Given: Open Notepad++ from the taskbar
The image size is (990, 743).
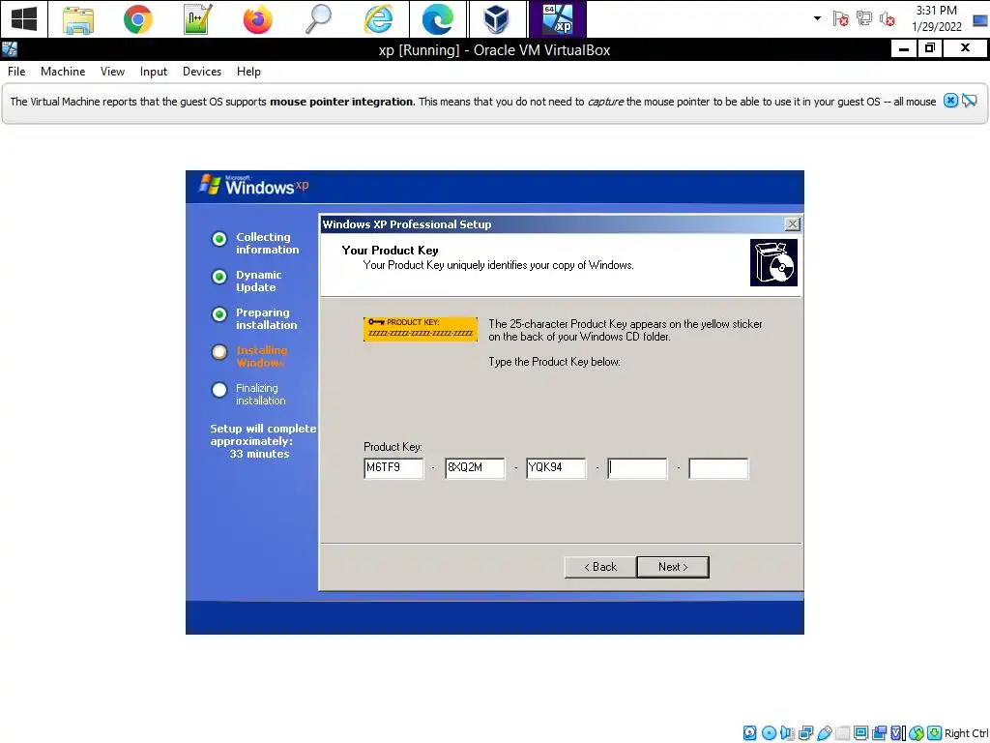Looking at the screenshot, I should coord(197,19).
